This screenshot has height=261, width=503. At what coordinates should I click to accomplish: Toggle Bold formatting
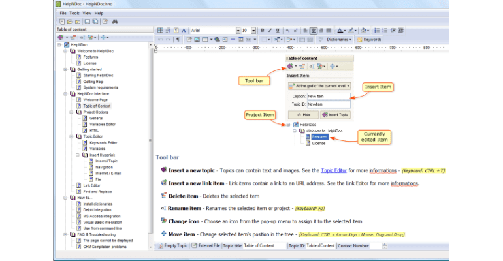(x=263, y=31)
